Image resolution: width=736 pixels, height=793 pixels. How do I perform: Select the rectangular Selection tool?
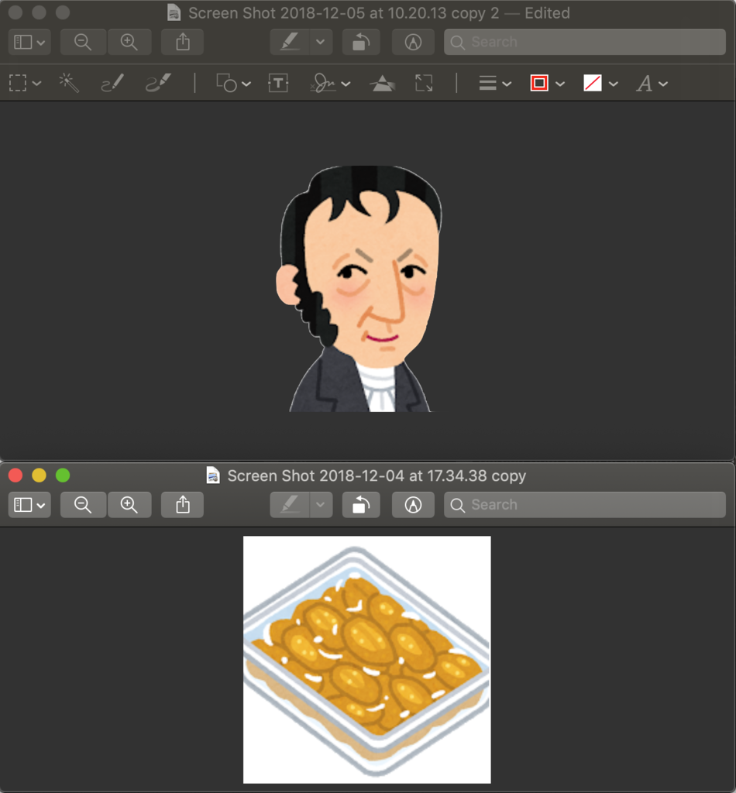pyautogui.click(x=18, y=83)
